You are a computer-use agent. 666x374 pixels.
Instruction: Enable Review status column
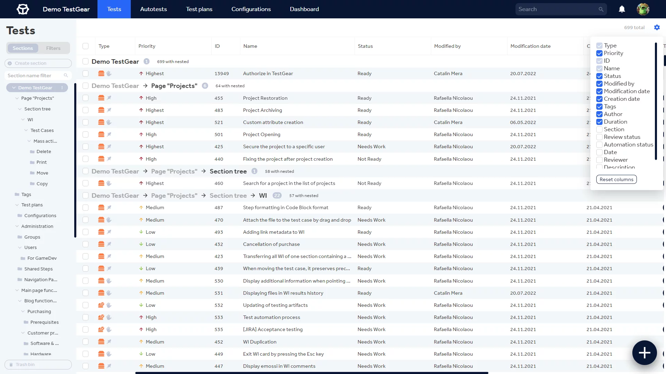click(x=599, y=137)
